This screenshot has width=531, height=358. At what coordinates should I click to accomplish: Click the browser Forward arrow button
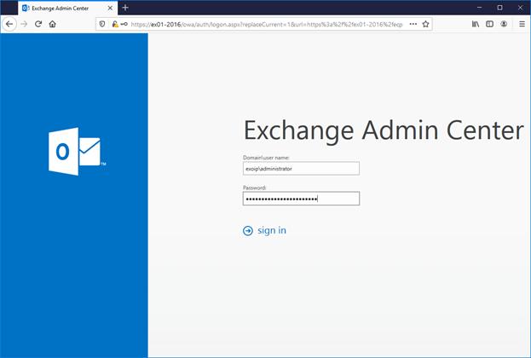pyautogui.click(x=24, y=24)
